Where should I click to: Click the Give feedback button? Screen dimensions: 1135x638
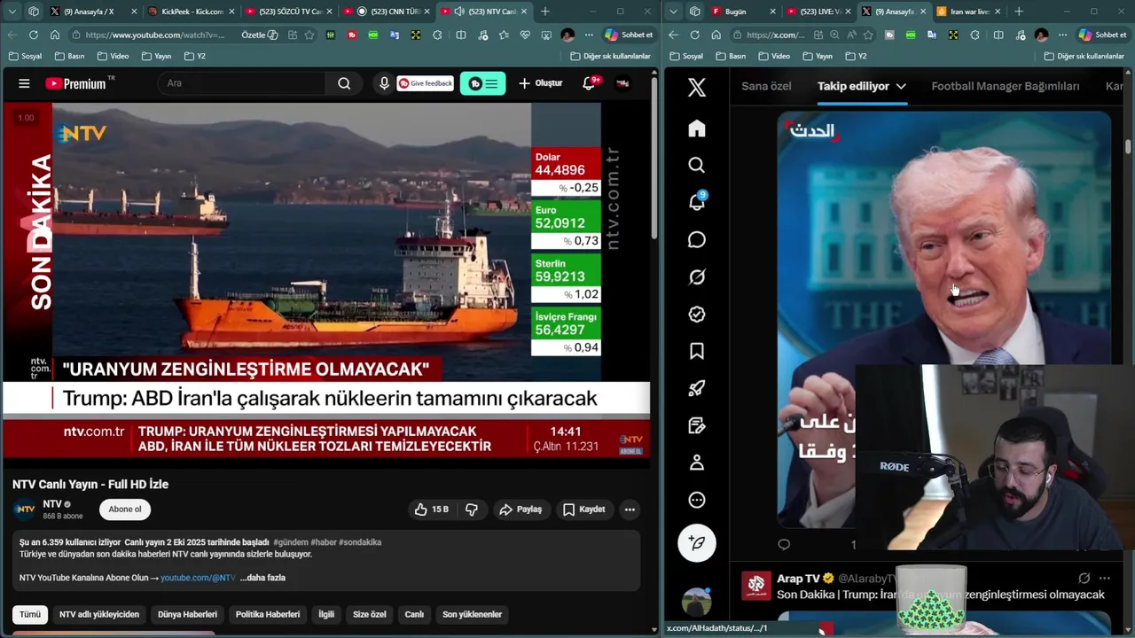(x=425, y=83)
